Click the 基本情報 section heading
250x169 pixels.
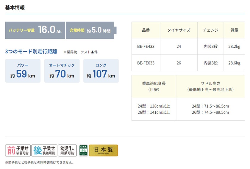(x=15, y=8)
